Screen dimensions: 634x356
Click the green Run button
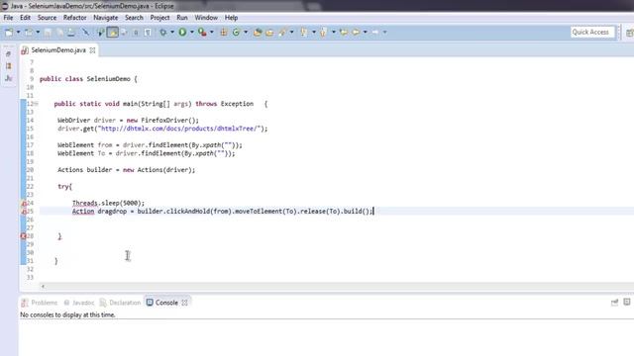[182, 32]
